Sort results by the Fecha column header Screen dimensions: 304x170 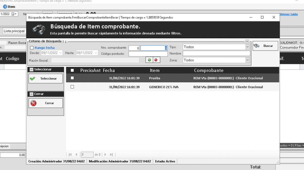[x=109, y=70]
